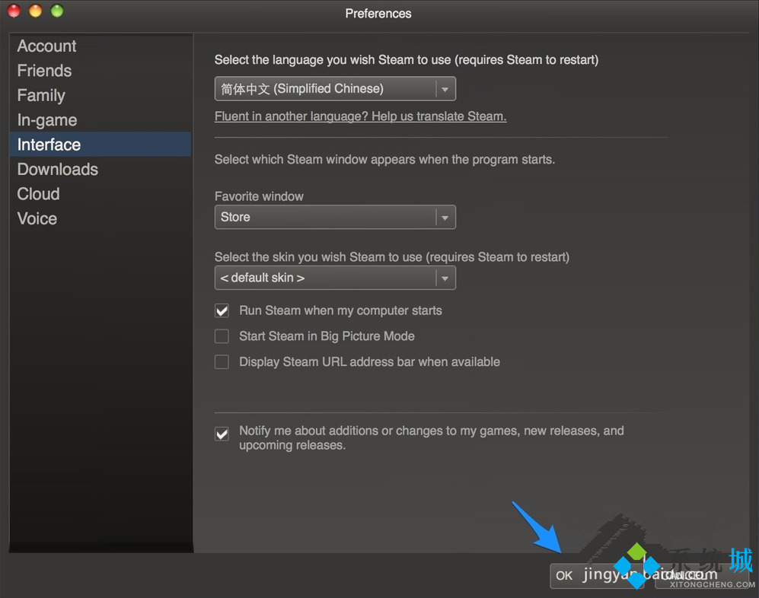Uncheck Run Steam when my computer starts

pos(222,310)
